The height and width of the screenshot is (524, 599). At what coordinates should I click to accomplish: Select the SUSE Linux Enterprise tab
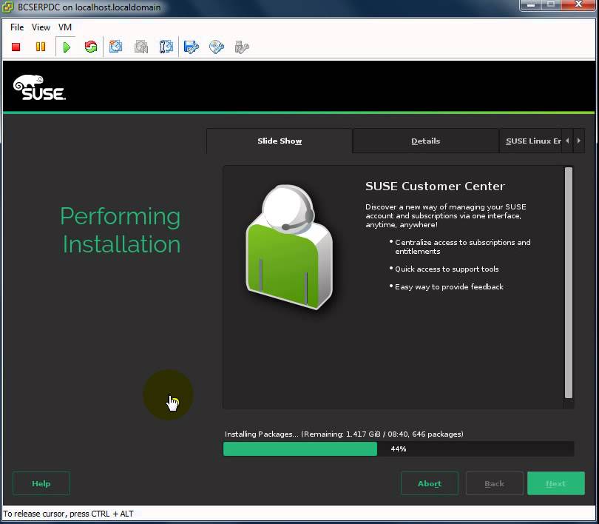531,141
